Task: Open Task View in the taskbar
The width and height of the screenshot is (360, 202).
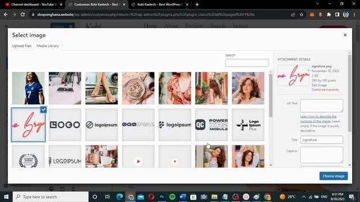Action: click(x=107, y=197)
